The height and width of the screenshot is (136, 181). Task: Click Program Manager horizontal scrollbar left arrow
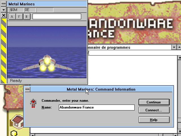point(33,135)
